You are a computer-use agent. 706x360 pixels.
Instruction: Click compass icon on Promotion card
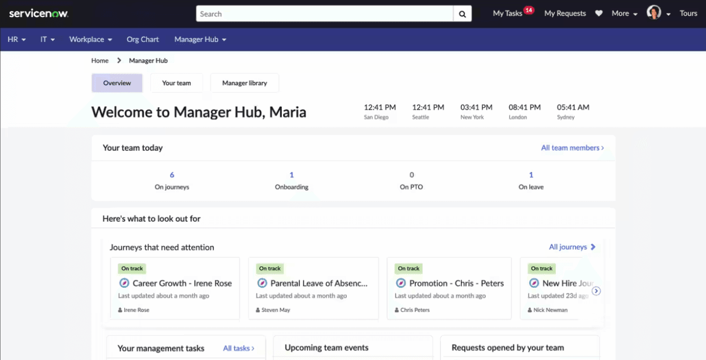coord(401,283)
